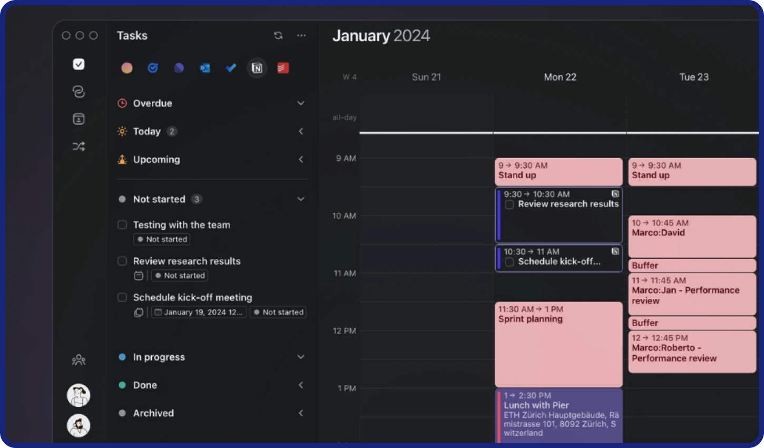Open Marco:David event
Viewport: 764px width, 448px height.
click(692, 237)
